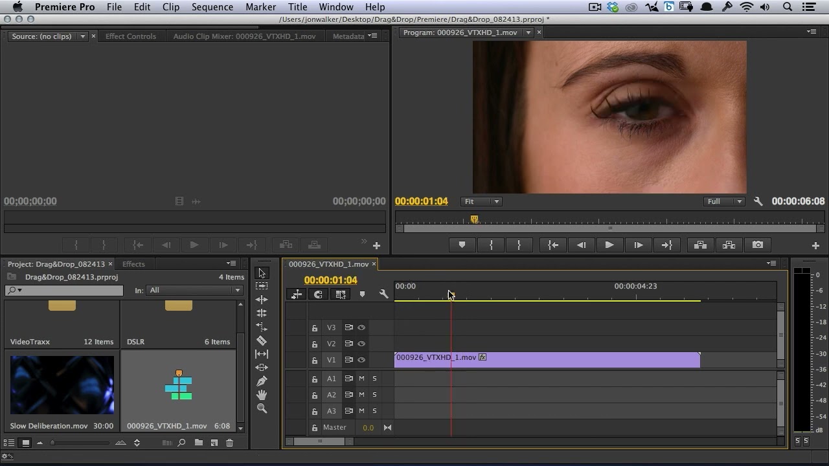
Task: Toggle Snap in the timeline
Action: pos(318,294)
